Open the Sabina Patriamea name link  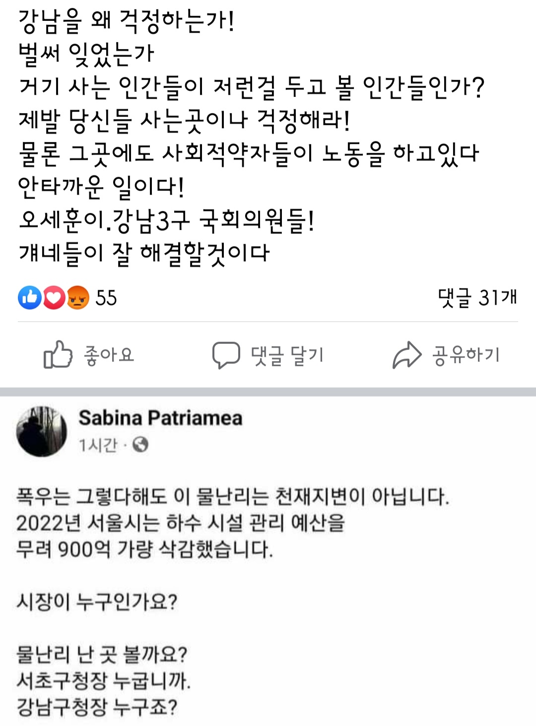click(x=160, y=418)
